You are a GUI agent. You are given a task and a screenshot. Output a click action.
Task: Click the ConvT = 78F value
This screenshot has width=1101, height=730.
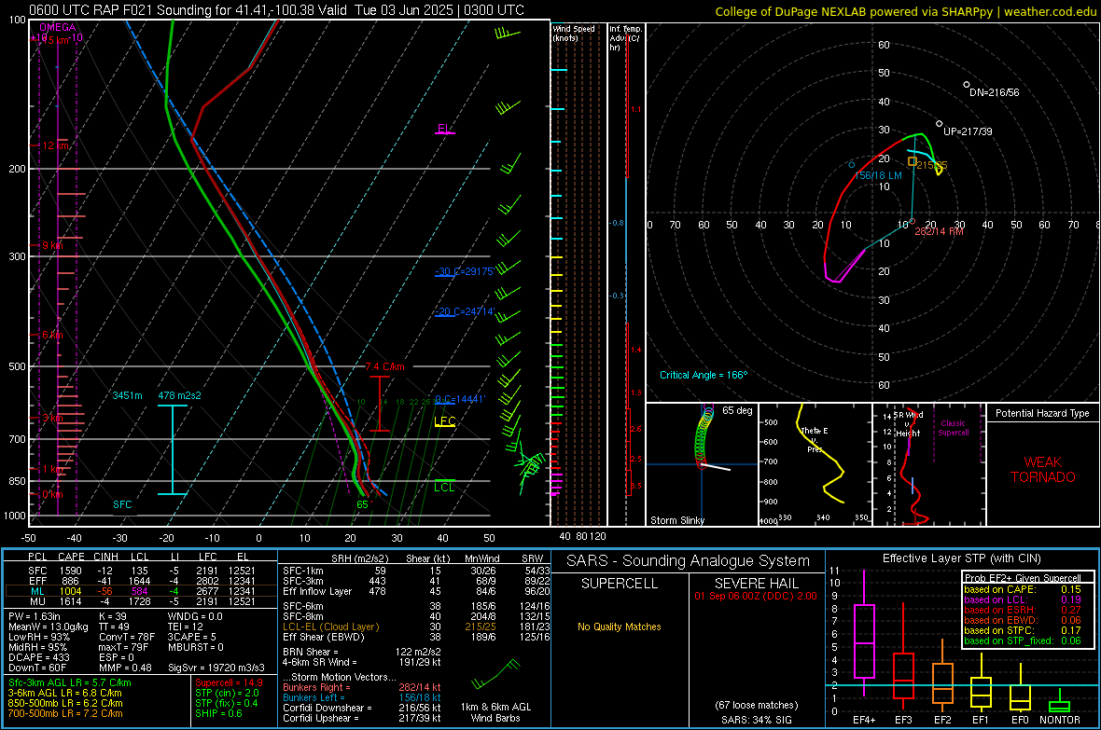(126, 637)
